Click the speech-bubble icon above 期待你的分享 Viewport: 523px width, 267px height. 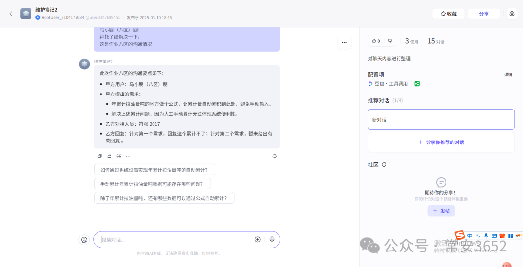441,182
